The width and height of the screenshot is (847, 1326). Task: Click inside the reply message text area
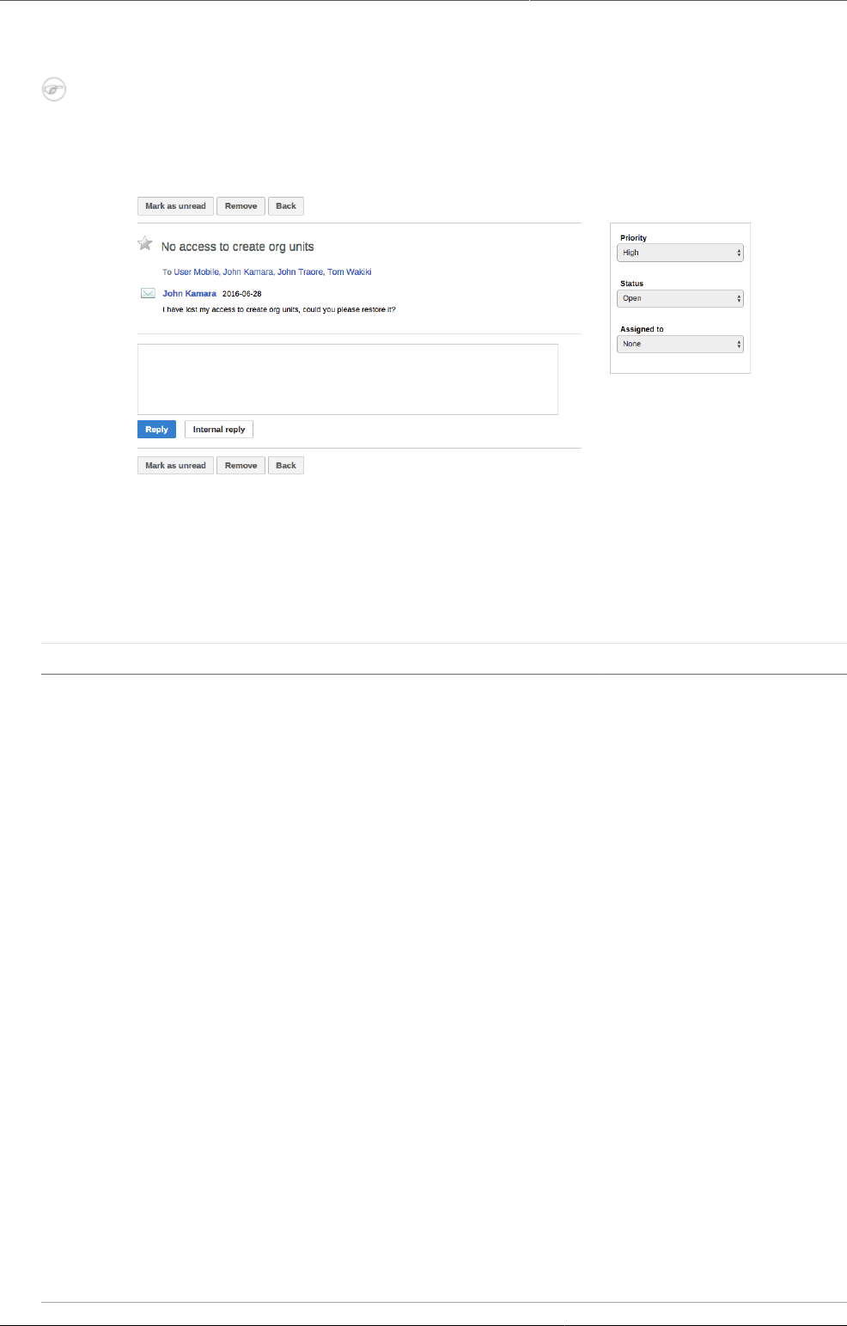point(348,379)
